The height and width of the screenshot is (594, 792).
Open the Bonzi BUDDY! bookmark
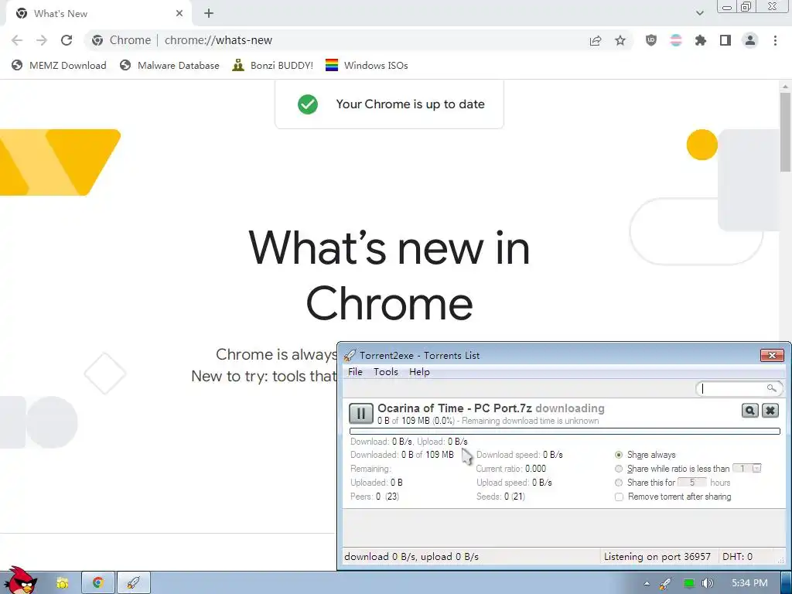[273, 65]
